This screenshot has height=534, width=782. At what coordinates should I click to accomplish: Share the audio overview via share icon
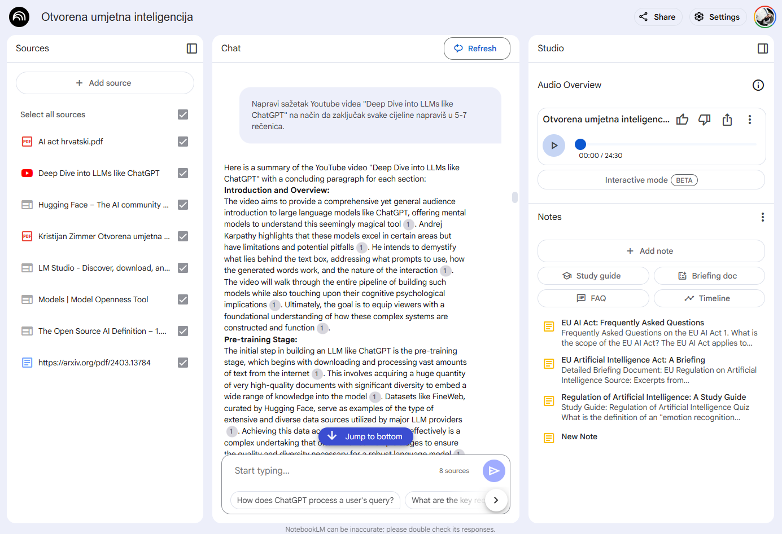(727, 120)
